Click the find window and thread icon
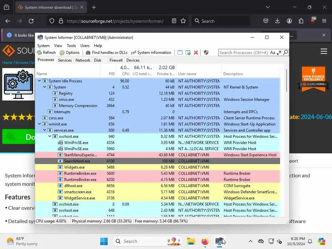332x249 pixels. point(188,53)
